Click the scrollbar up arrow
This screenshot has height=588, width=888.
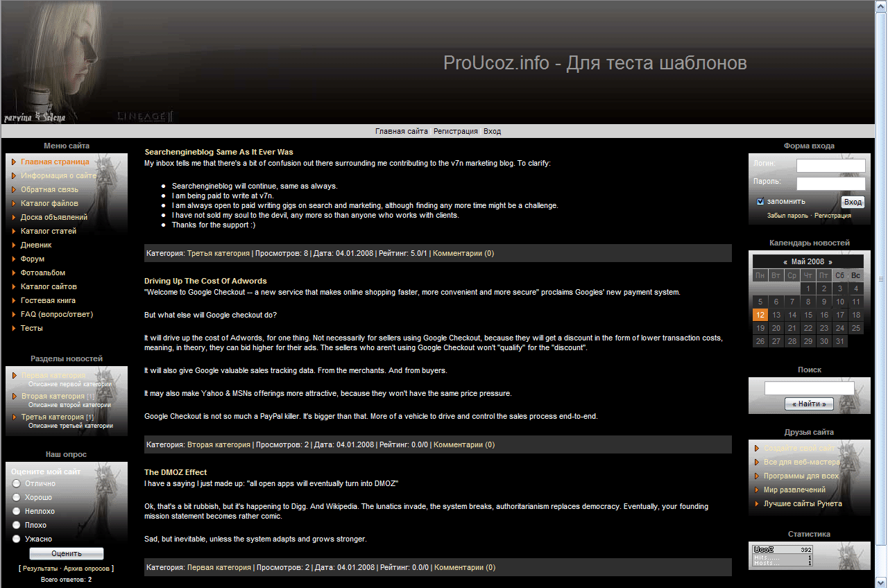tap(881, 6)
